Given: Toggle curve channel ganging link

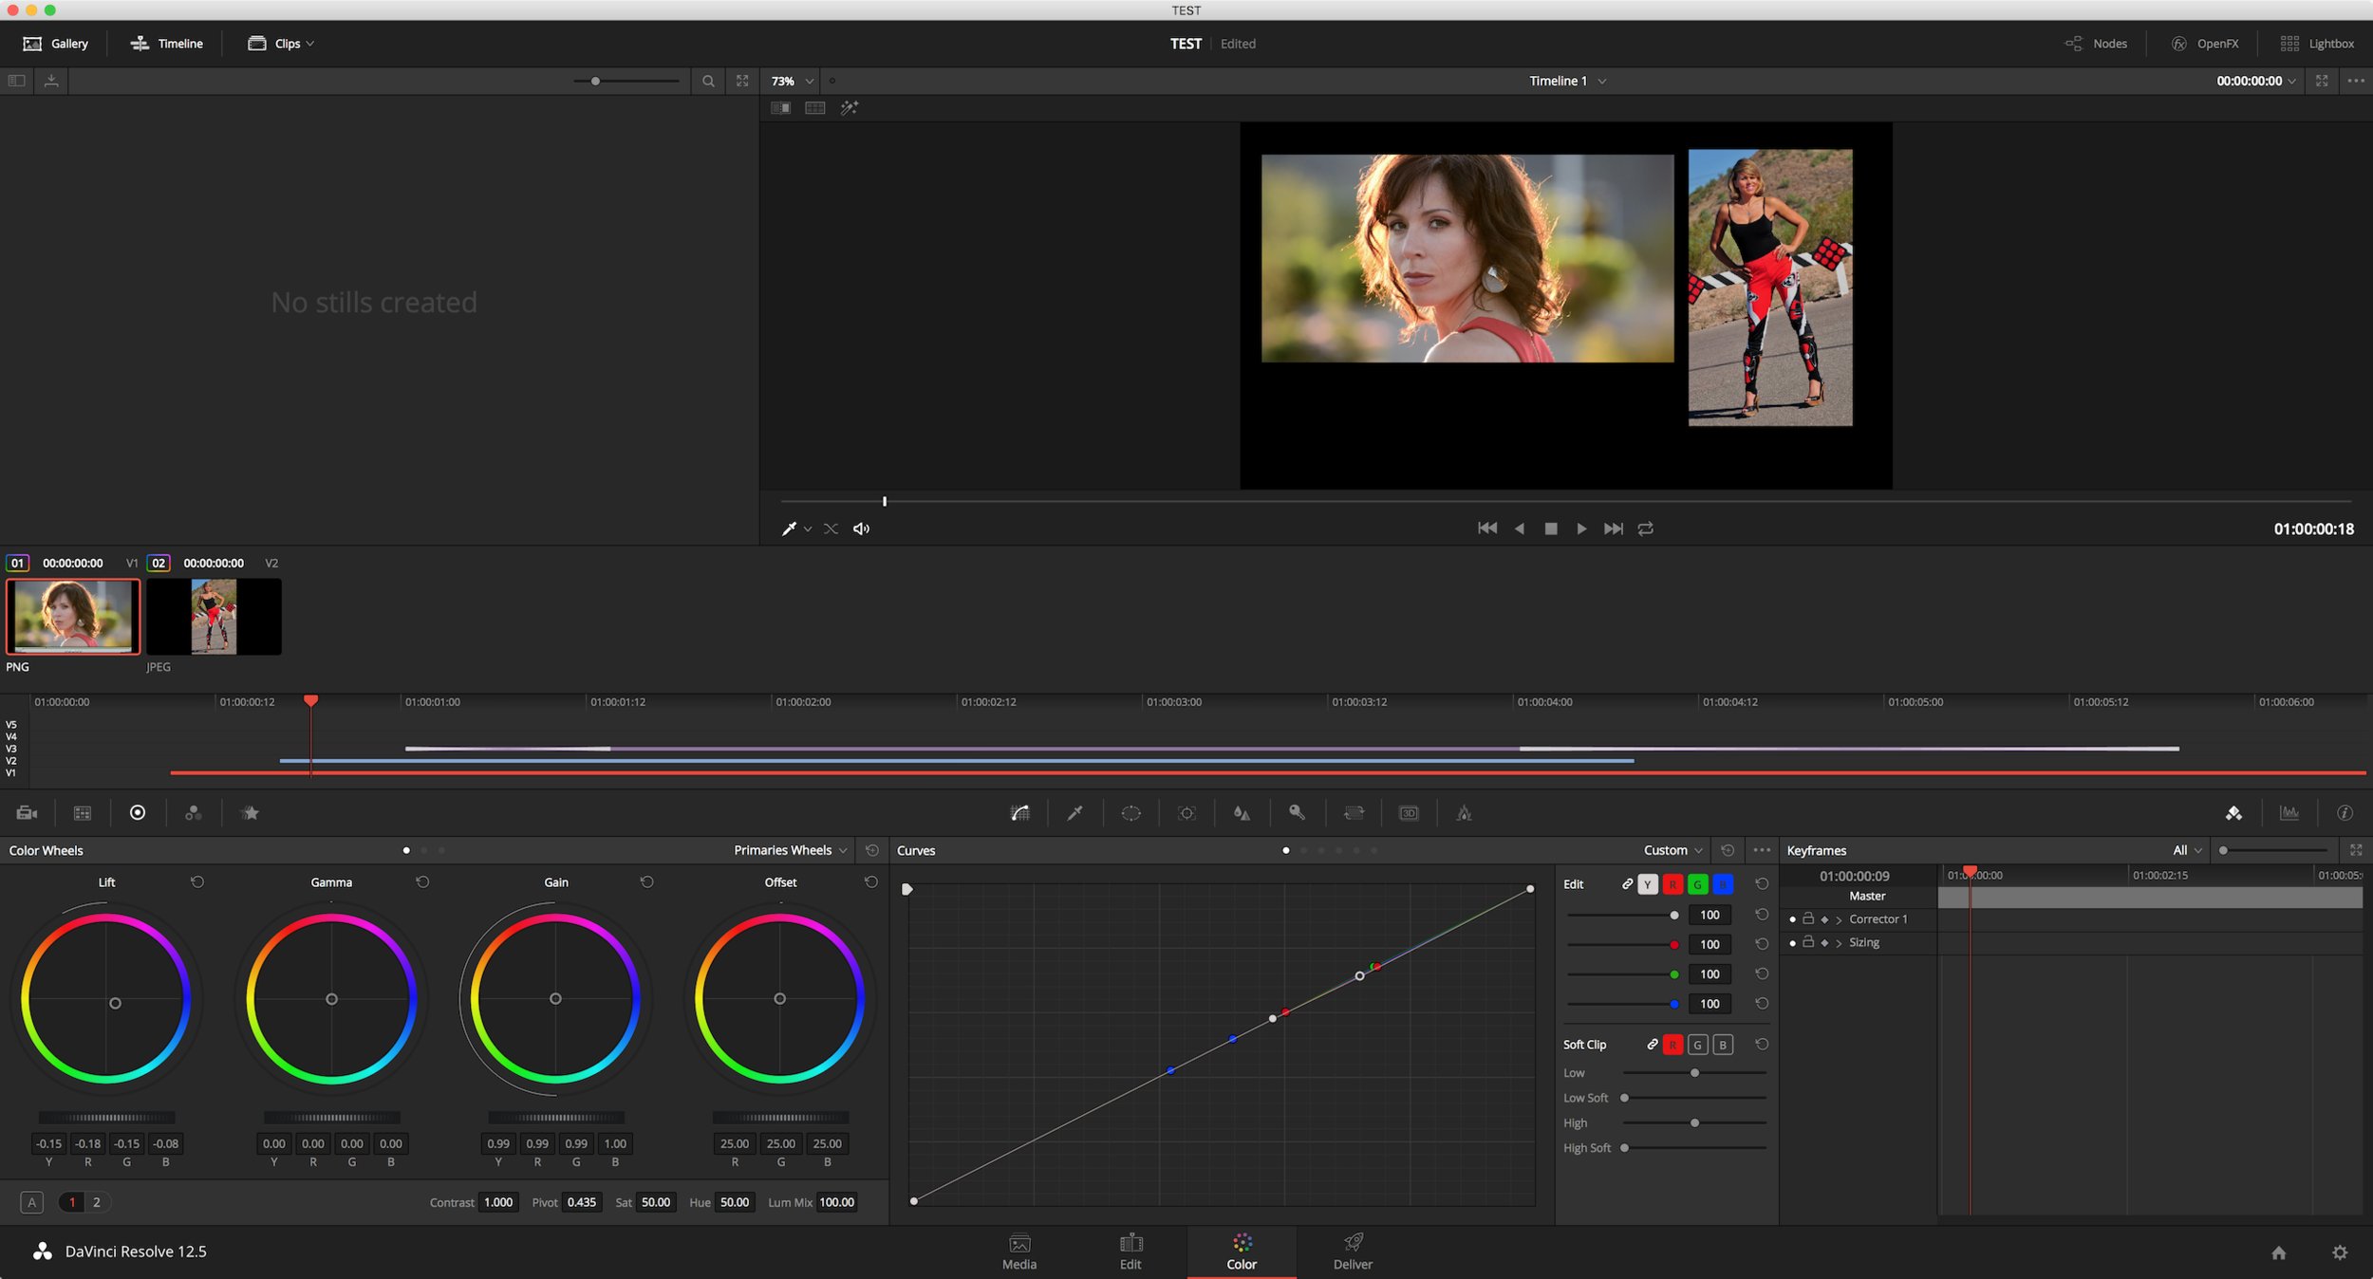Looking at the screenshot, I should coord(1627,884).
